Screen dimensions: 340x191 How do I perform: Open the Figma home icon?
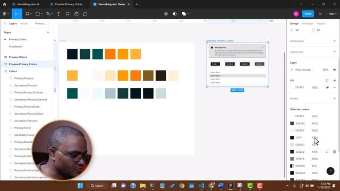tap(5, 4)
